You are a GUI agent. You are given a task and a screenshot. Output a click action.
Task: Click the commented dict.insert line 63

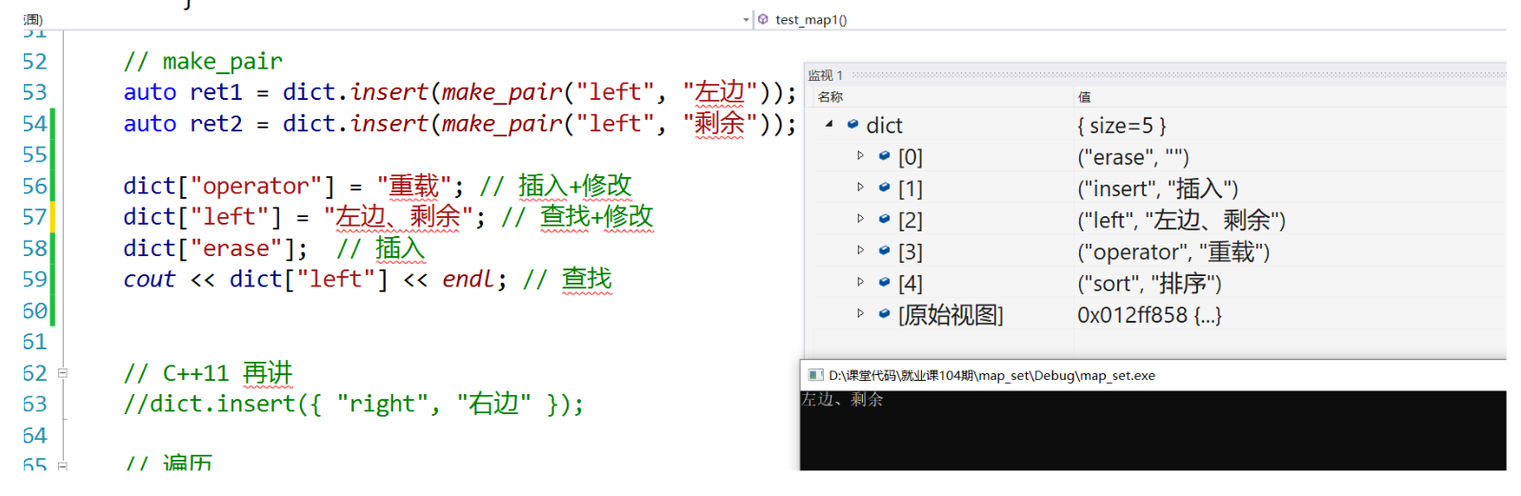[x=353, y=405]
